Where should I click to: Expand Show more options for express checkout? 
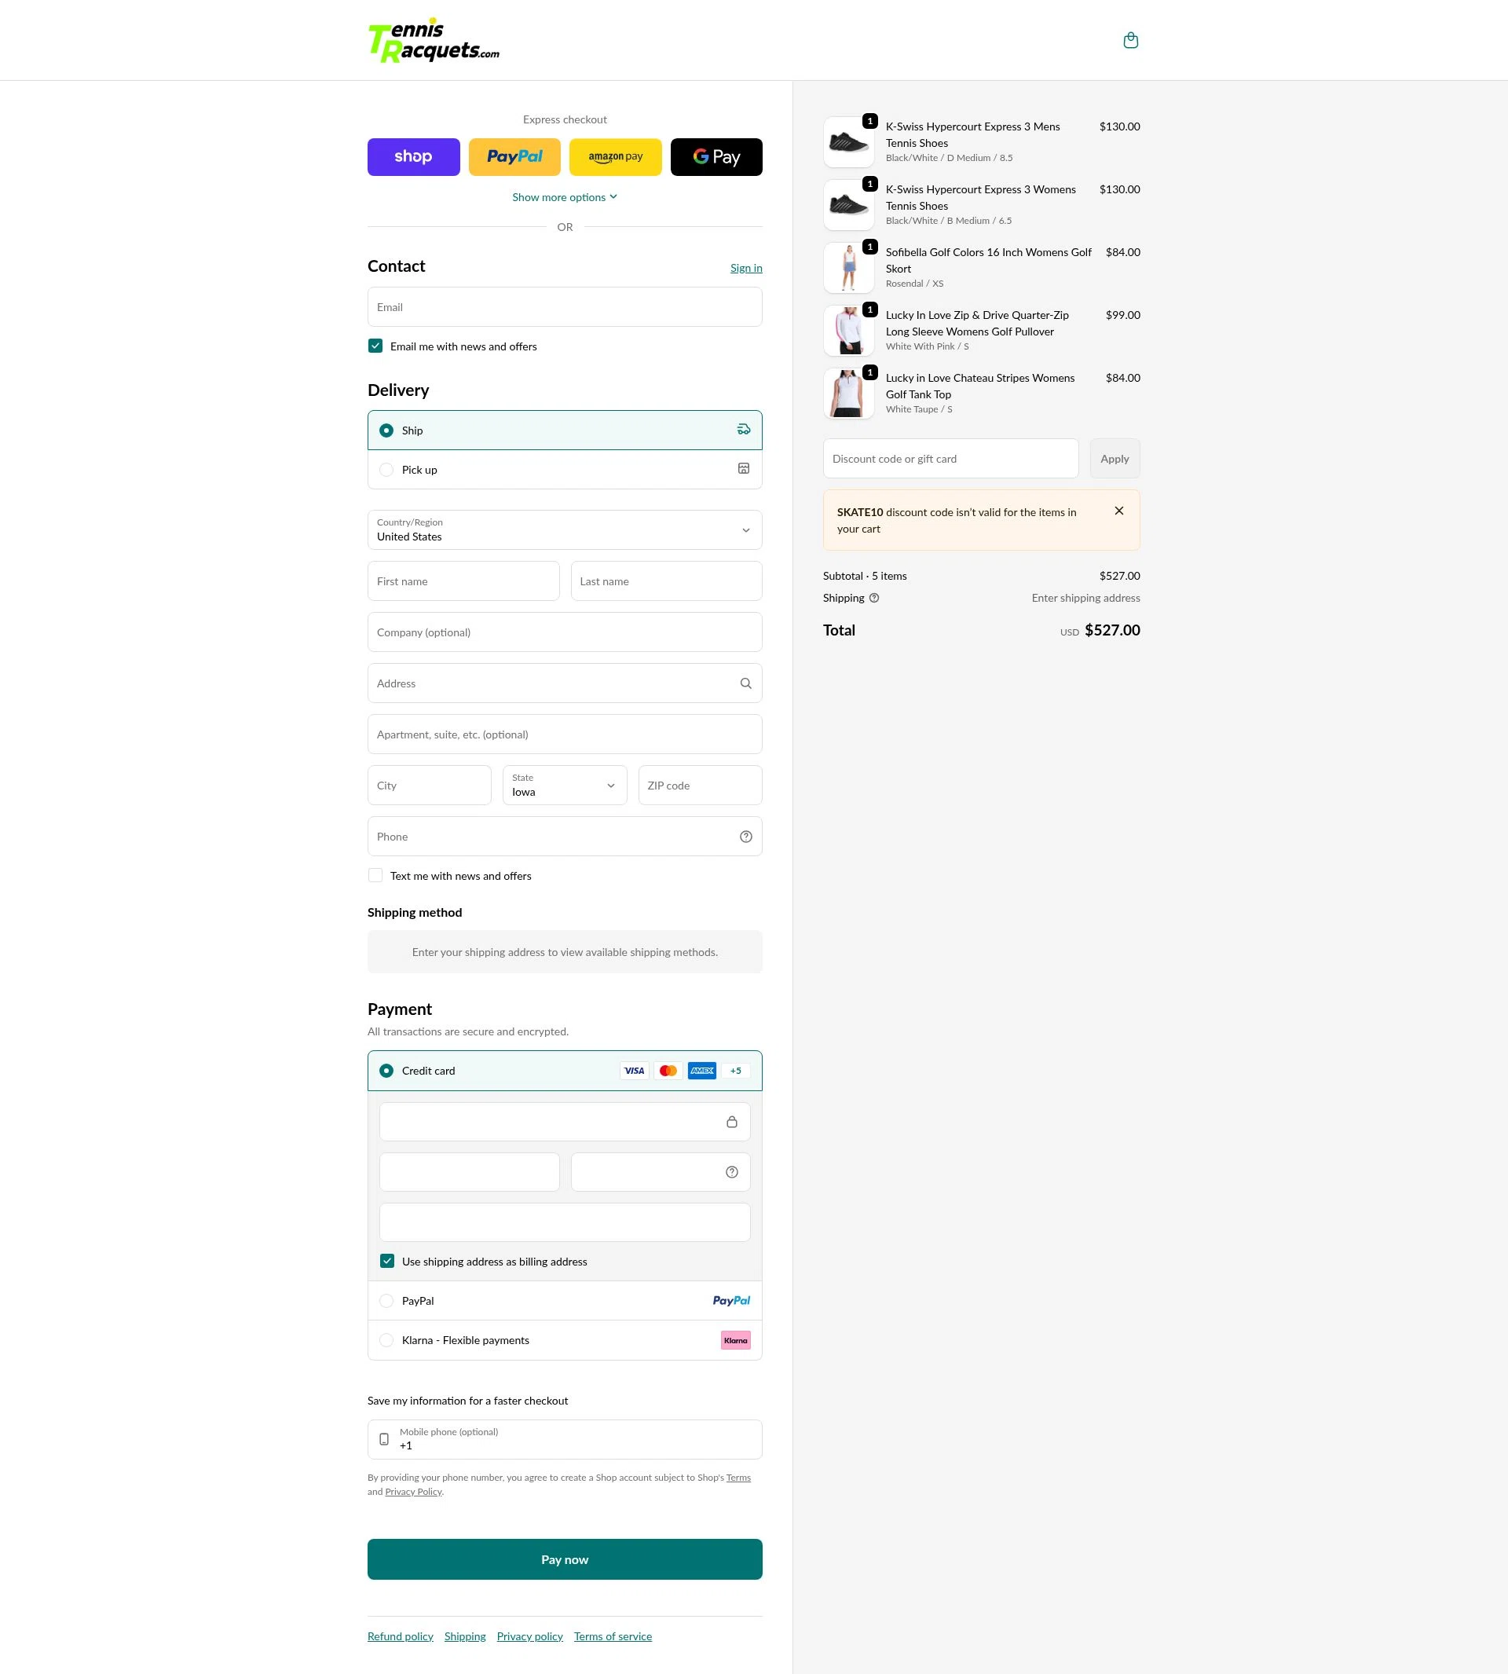click(564, 197)
